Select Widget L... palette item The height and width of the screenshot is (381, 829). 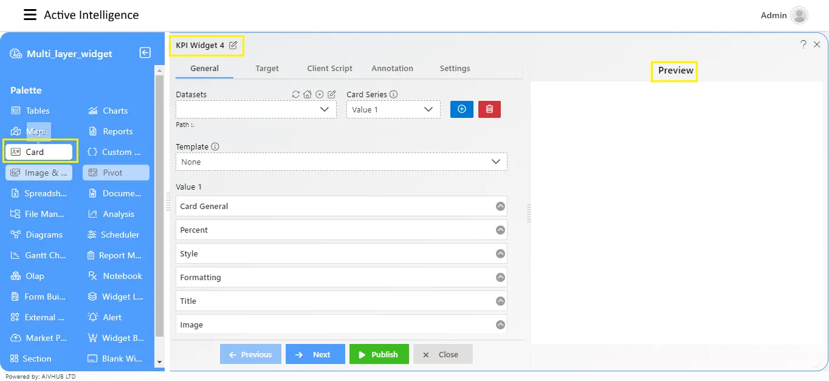pyautogui.click(x=115, y=297)
